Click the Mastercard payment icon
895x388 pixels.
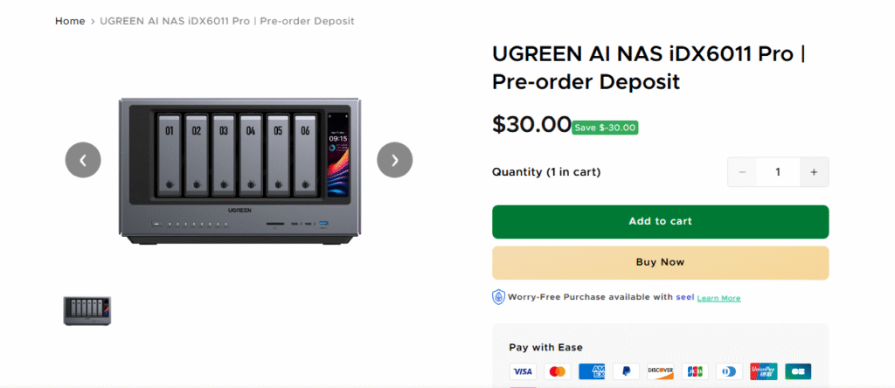pyautogui.click(x=557, y=371)
